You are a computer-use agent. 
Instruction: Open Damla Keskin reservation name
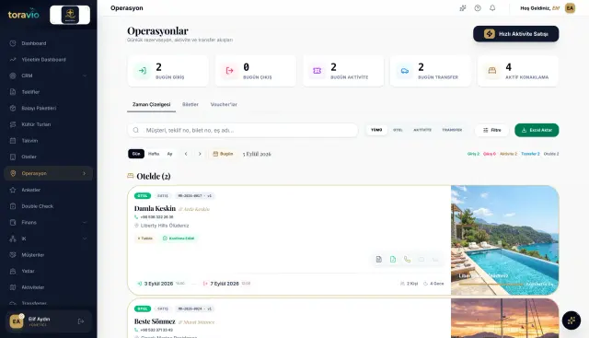[155, 209]
